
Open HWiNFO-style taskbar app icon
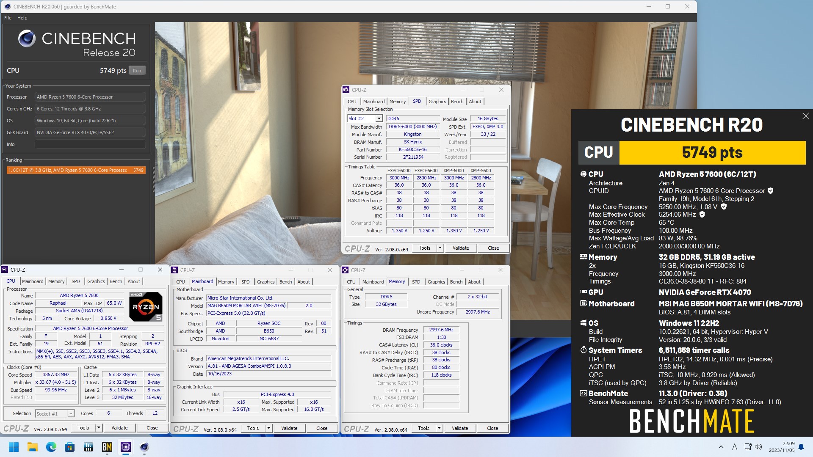(x=88, y=447)
